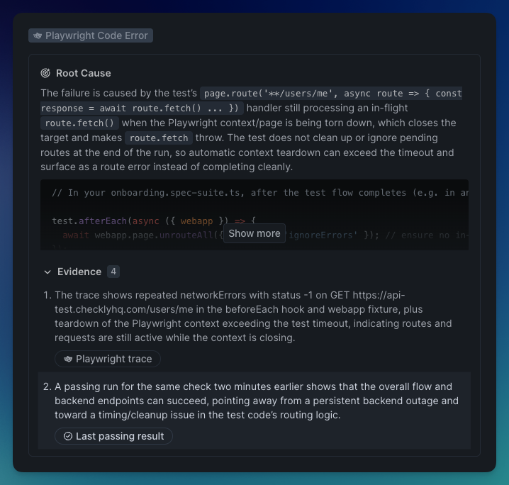Click the route.fetch() inline code chip
509x485 pixels.
point(79,123)
